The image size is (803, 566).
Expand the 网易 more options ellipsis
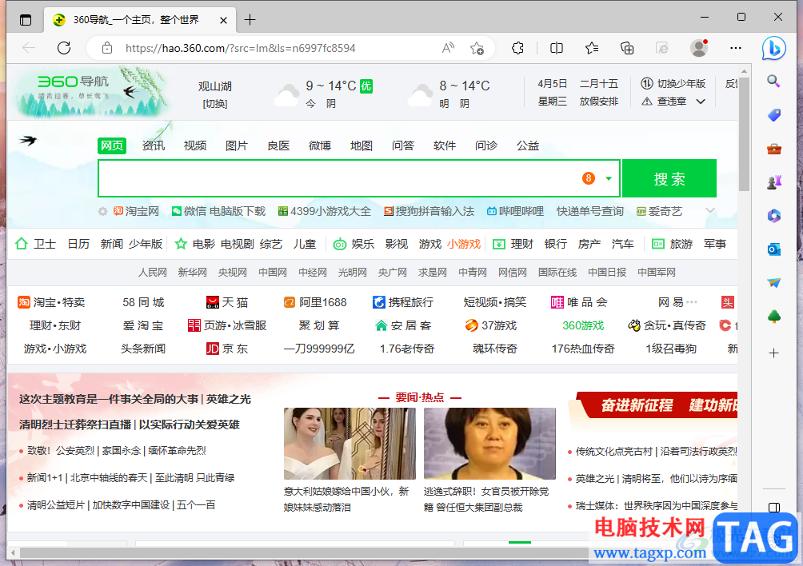692,302
